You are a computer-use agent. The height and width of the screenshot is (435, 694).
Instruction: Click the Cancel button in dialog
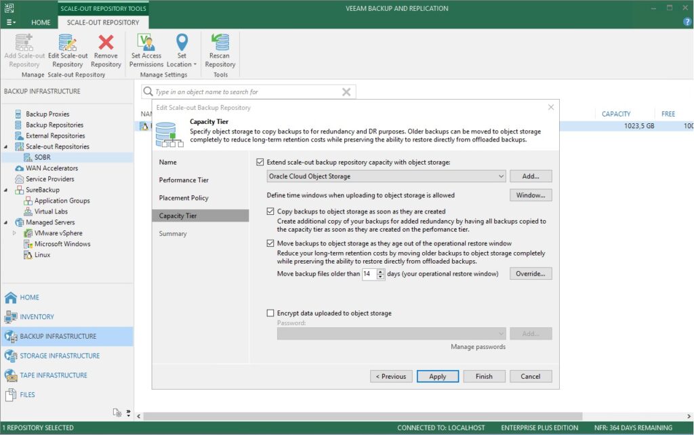click(x=531, y=376)
